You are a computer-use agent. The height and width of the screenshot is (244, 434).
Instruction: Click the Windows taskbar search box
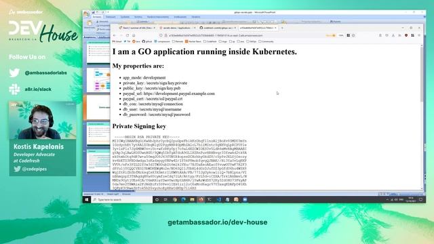click(122, 199)
